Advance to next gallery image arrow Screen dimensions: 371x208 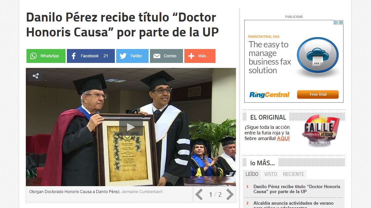pyautogui.click(x=229, y=194)
